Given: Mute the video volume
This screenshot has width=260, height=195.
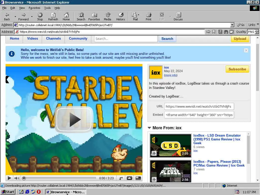Looking at the screenshot, I should [x=17, y=178].
